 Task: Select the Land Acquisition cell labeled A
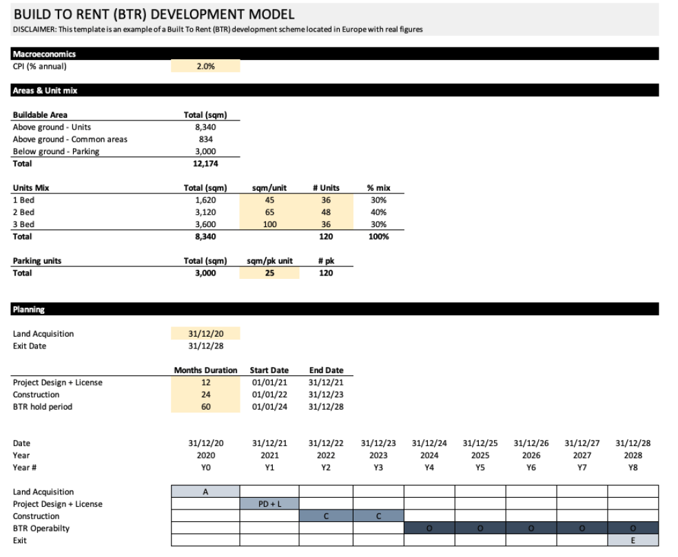click(x=205, y=492)
